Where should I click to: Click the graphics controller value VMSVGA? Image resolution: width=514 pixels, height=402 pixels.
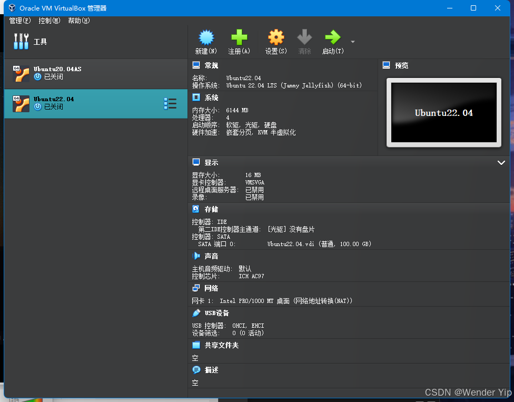click(255, 183)
